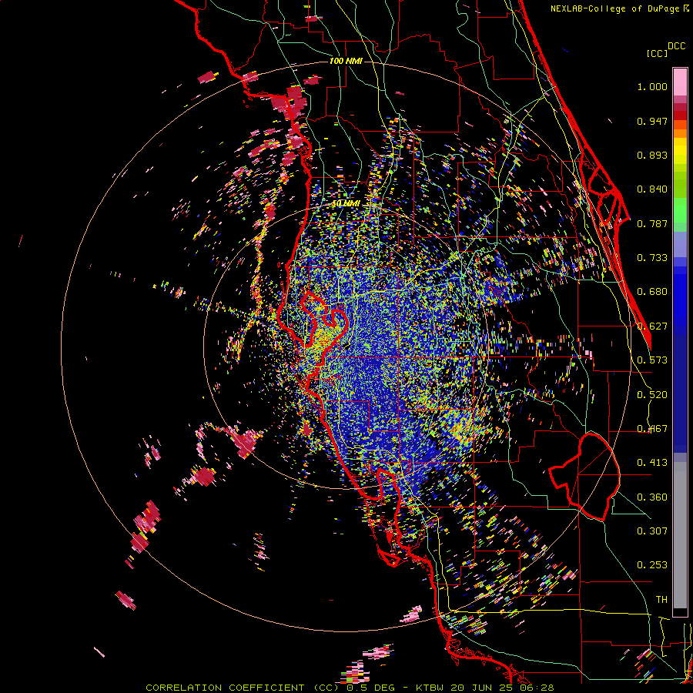
Task: Click the 100 NMI range ring label
Action: [x=346, y=61]
